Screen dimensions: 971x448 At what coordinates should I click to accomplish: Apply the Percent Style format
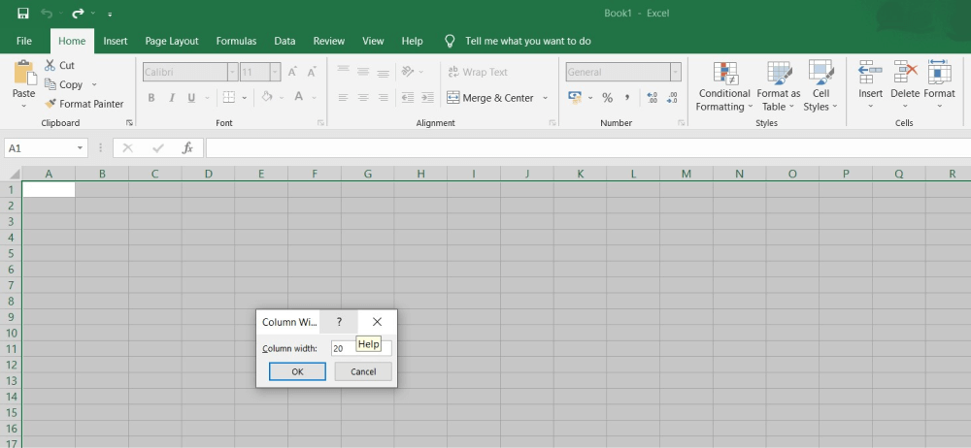click(x=607, y=98)
